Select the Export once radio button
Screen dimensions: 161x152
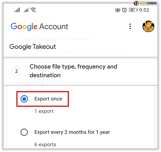pos(24,99)
